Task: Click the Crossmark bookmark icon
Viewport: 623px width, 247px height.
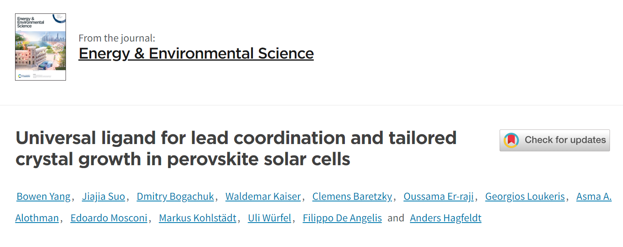Action: 511,140
